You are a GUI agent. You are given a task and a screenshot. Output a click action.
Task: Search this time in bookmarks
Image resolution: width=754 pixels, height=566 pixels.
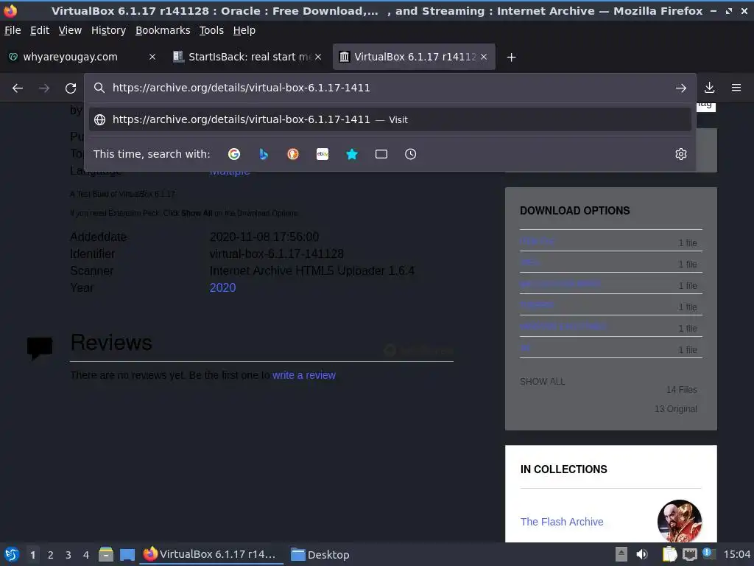point(352,154)
